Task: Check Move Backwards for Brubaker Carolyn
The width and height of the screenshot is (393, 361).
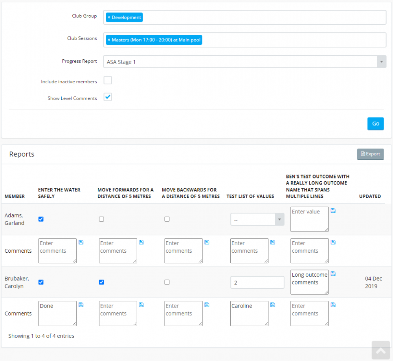Action: 167,282
